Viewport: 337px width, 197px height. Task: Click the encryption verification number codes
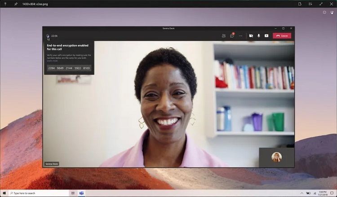click(69, 68)
